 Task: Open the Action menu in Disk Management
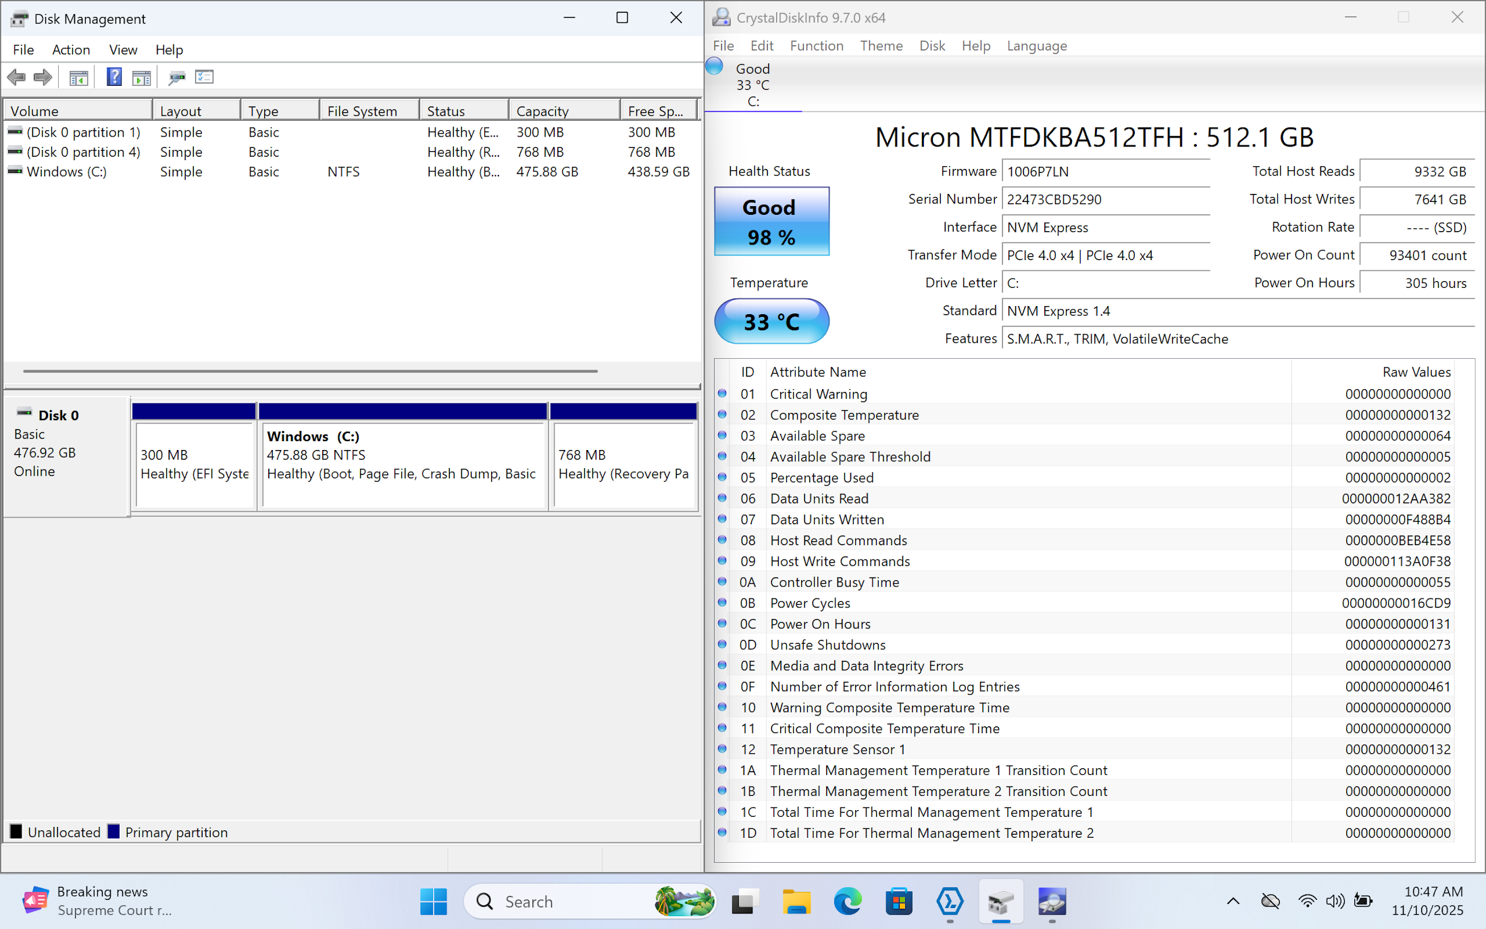pyautogui.click(x=71, y=49)
